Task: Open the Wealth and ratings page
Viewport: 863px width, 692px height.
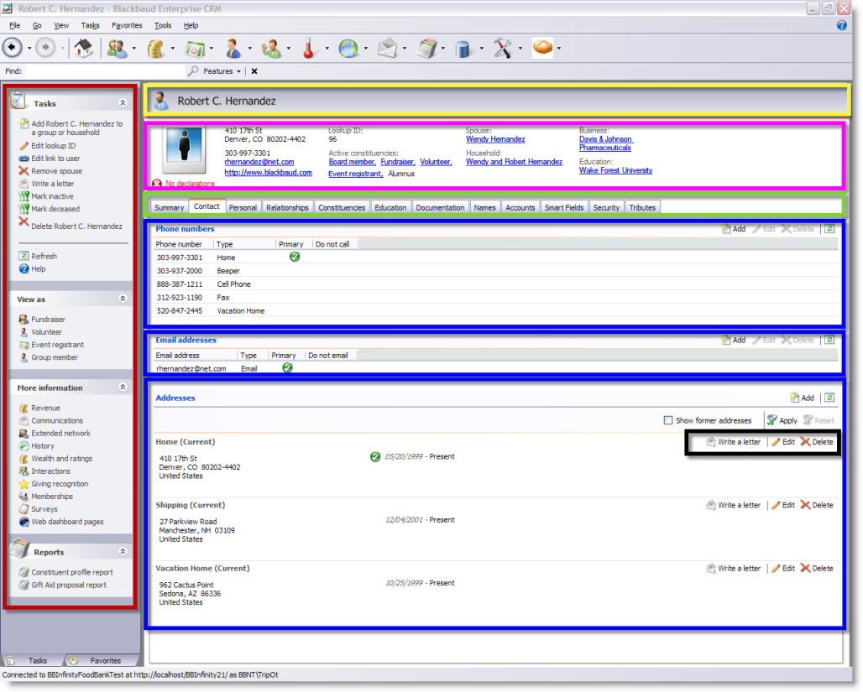Action: click(x=61, y=459)
